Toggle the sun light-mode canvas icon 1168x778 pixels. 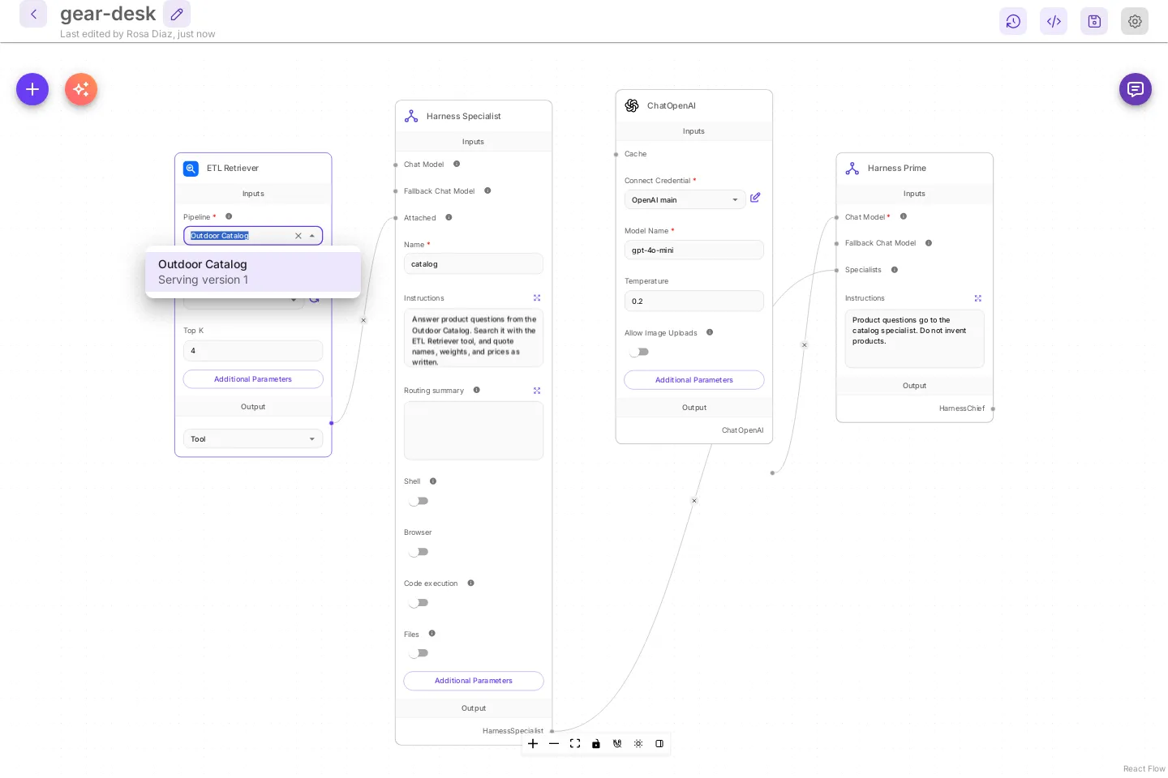[x=638, y=744]
